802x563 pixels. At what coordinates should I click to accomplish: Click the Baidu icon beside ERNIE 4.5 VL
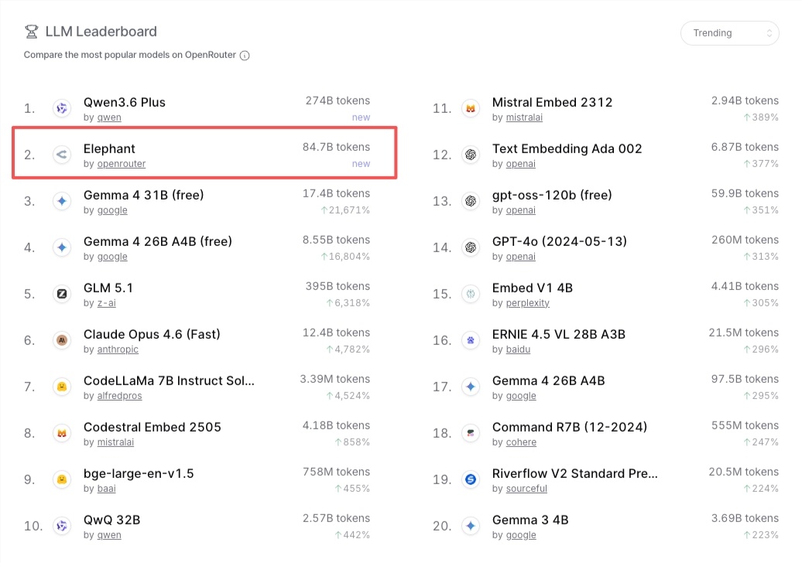pyautogui.click(x=471, y=340)
